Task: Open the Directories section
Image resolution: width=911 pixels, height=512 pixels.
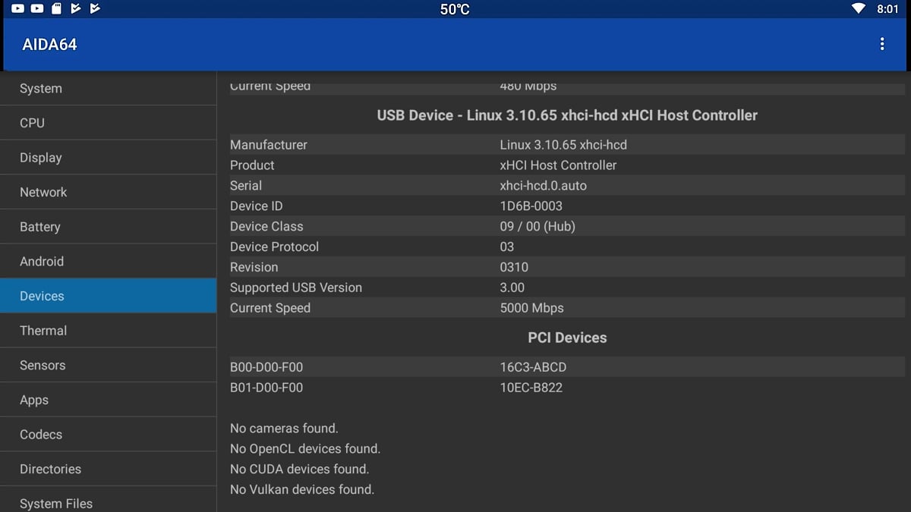Action: point(108,469)
